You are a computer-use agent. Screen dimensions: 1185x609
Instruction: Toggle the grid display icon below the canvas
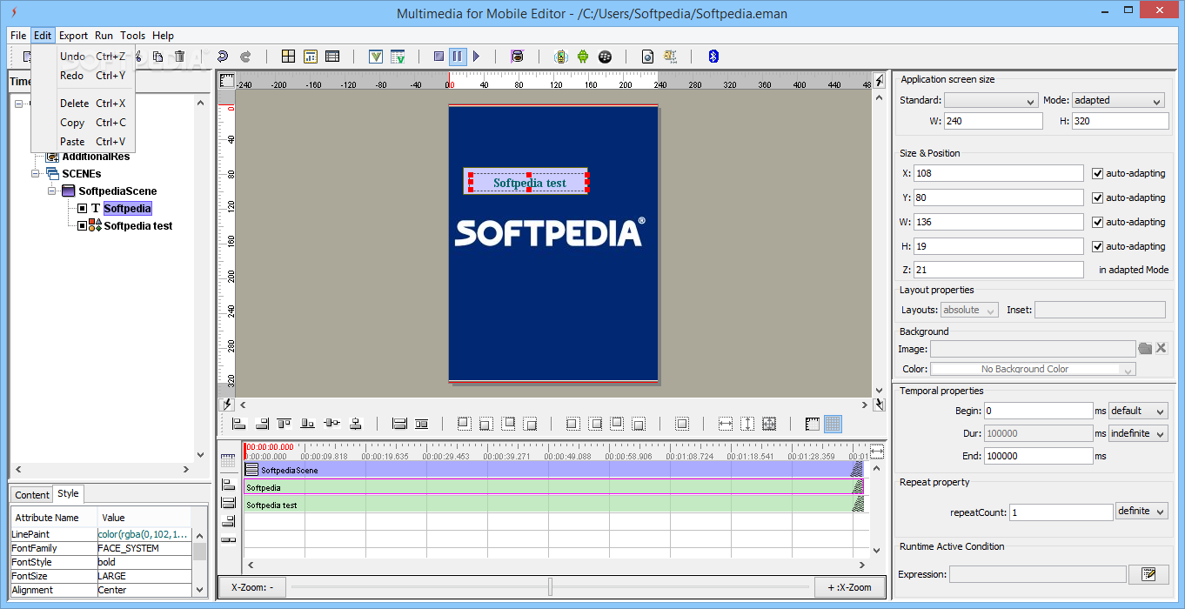(x=833, y=424)
